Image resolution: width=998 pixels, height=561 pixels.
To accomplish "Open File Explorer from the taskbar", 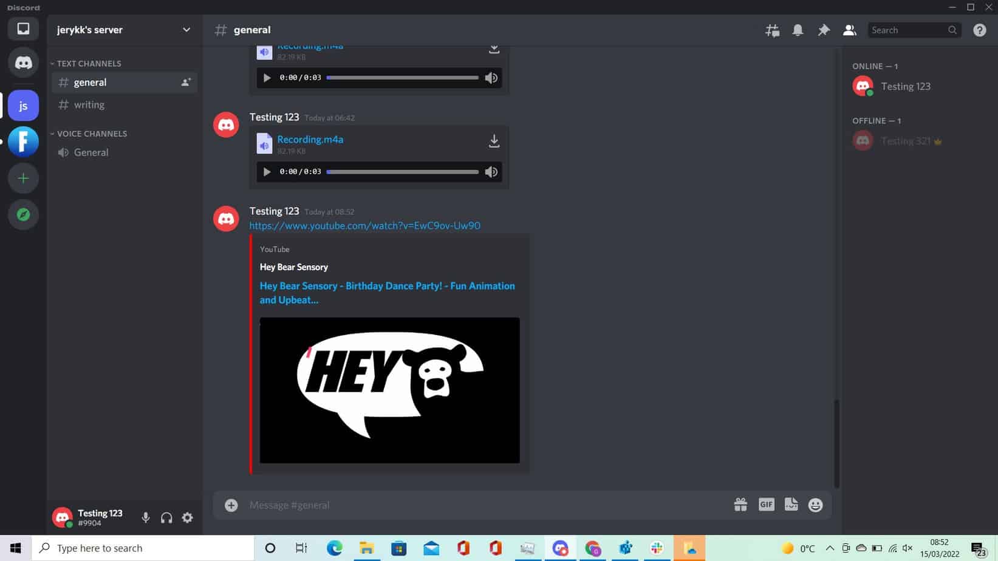I will point(366,548).
